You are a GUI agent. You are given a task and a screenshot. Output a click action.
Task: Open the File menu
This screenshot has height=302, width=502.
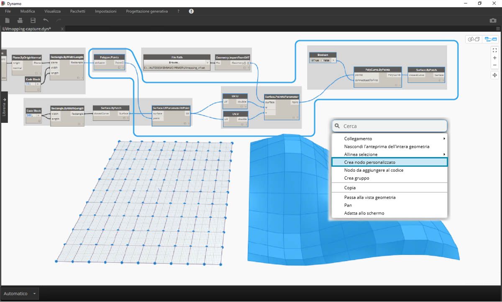(8, 11)
